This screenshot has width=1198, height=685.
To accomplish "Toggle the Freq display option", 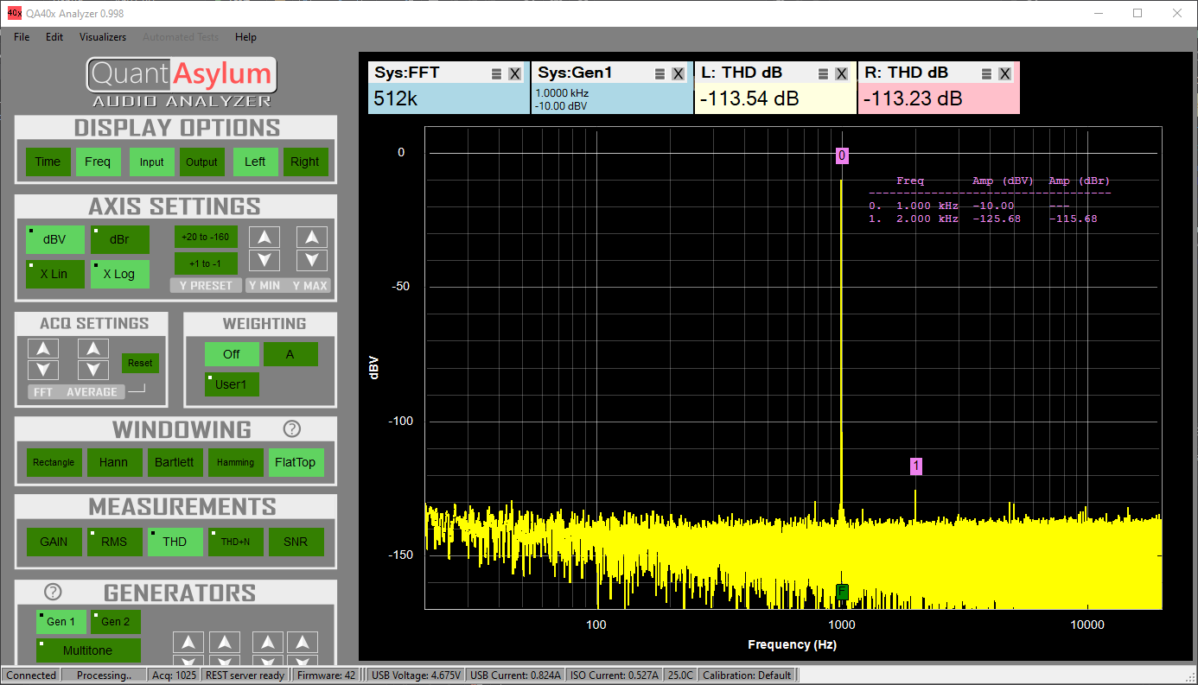I will click(x=98, y=162).
